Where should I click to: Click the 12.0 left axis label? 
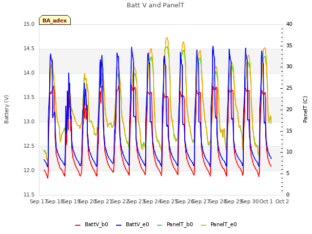pyautogui.click(x=29, y=171)
